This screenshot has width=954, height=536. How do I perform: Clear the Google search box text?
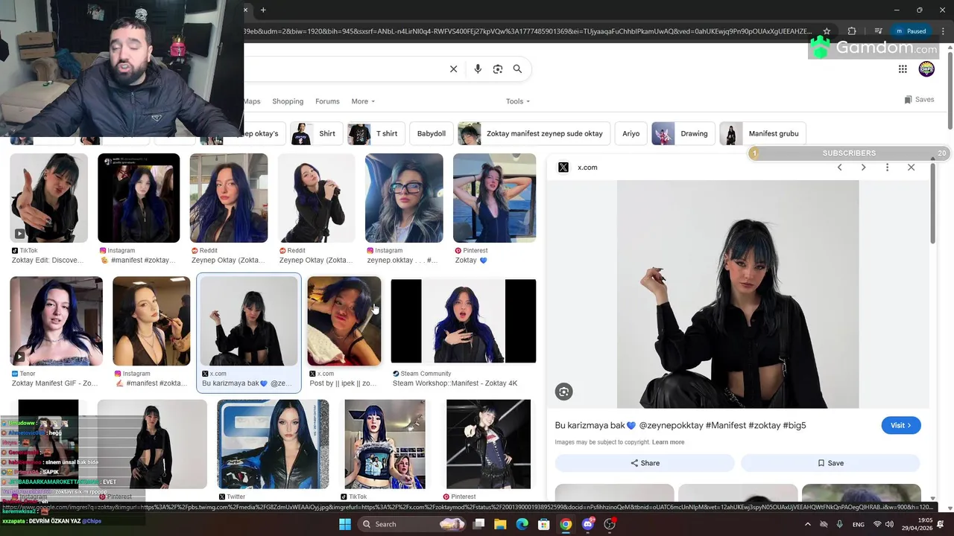453,68
